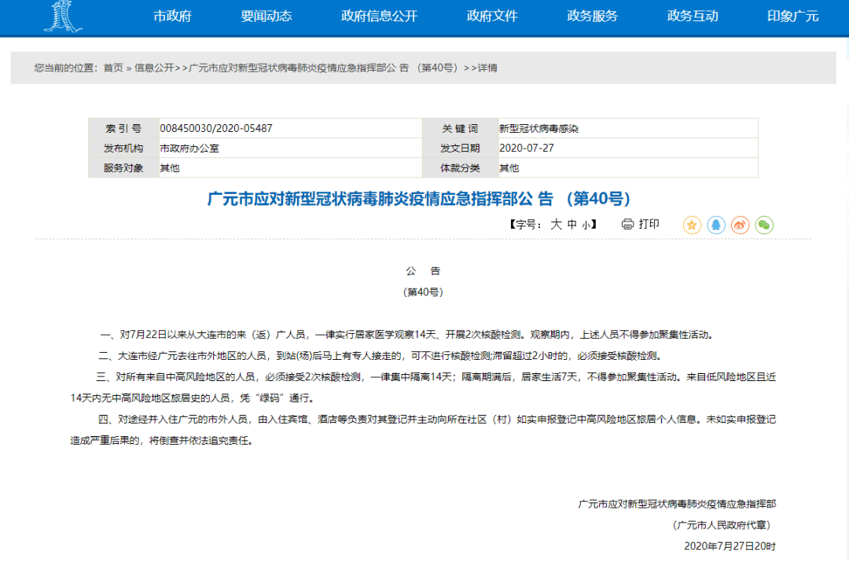849x561 pixels.
Task: Click paragraph three starting 三、对所有来自中高风险
Action: point(423,387)
